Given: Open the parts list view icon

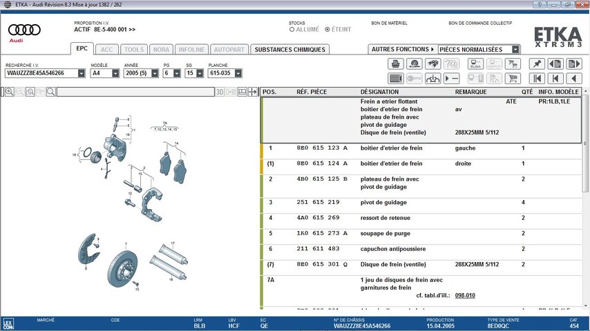Looking at the screenshot, I should pyautogui.click(x=395, y=79).
